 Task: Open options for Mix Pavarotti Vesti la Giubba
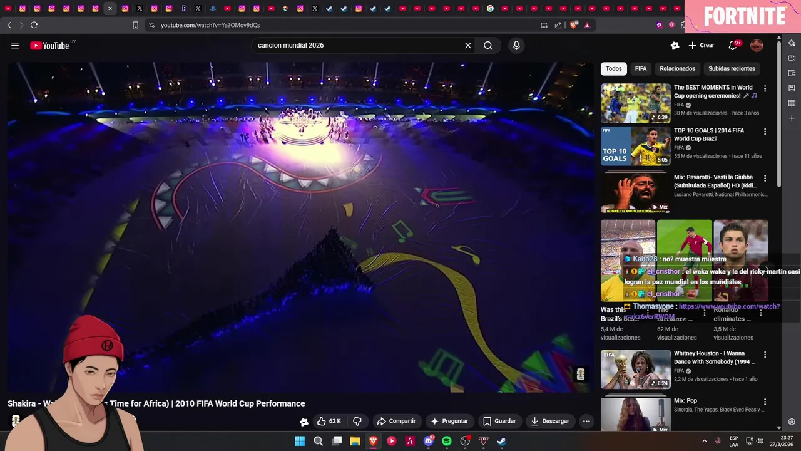(765, 179)
